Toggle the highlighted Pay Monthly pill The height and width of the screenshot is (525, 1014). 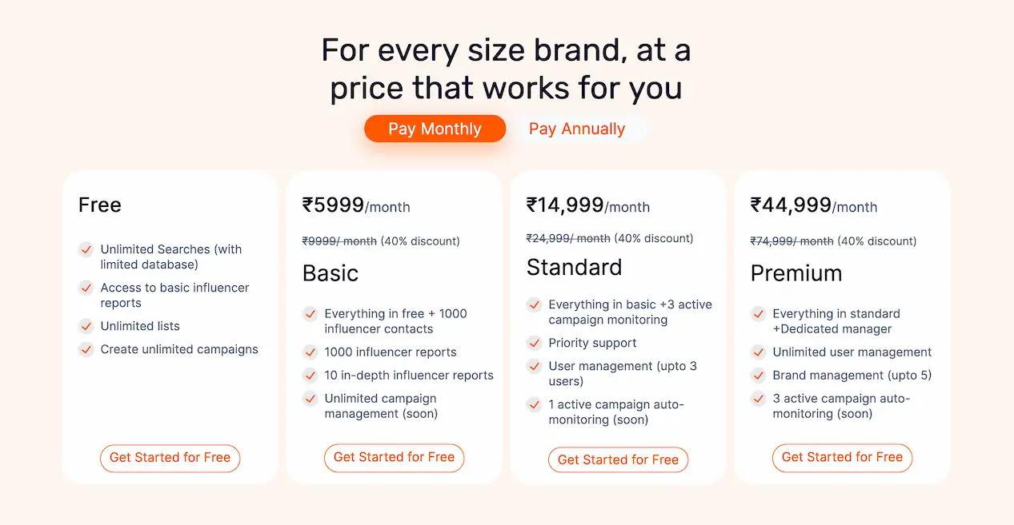point(435,128)
